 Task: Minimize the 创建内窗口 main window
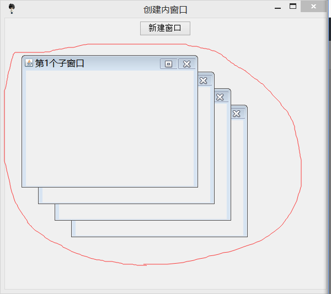[277, 8]
